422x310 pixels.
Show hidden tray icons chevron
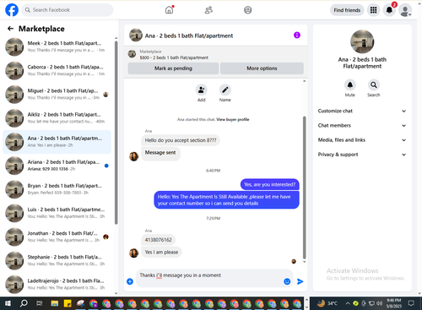348,303
